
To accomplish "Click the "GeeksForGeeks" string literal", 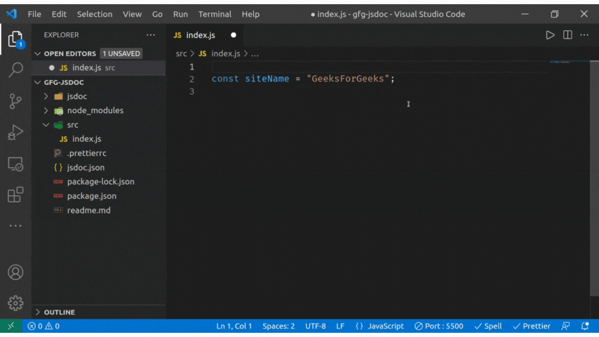I will coord(348,79).
